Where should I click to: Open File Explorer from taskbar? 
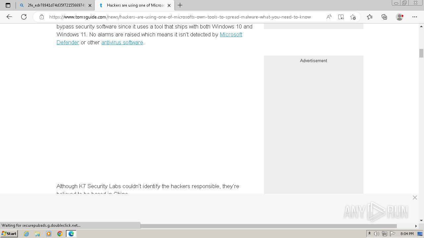pyautogui.click(x=37, y=234)
